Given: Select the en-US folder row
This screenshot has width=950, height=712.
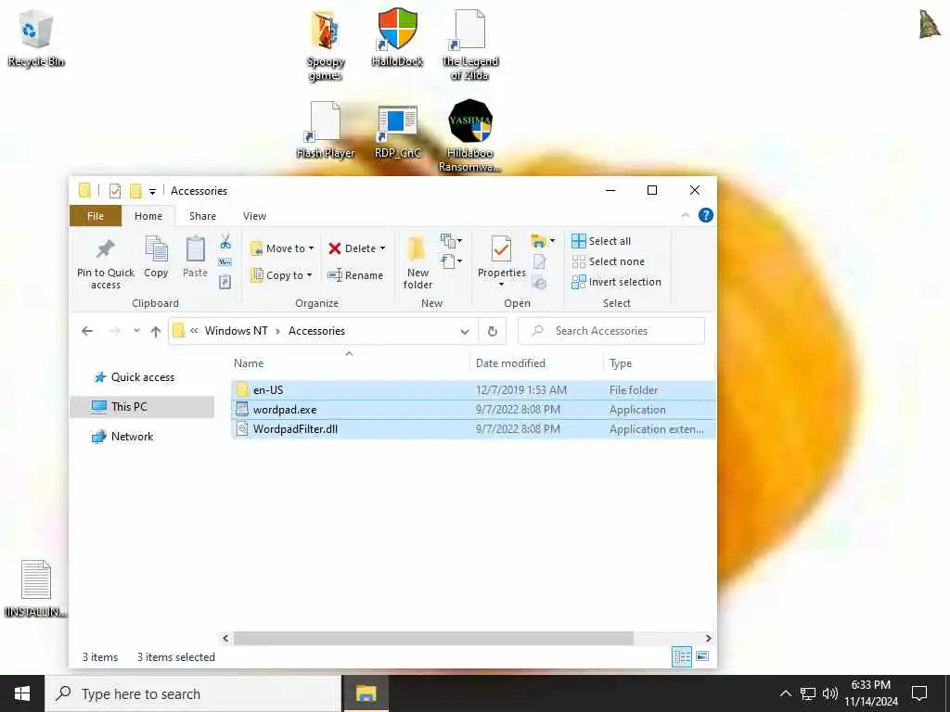Looking at the screenshot, I should tap(473, 390).
